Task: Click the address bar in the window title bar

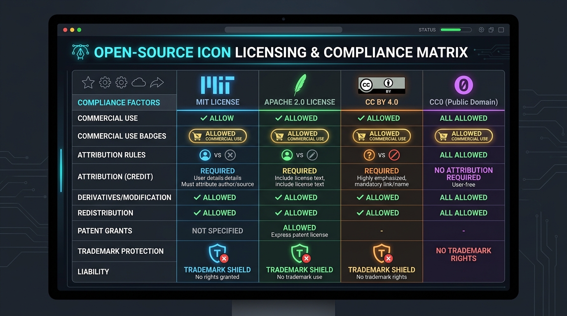Action: coord(283,30)
